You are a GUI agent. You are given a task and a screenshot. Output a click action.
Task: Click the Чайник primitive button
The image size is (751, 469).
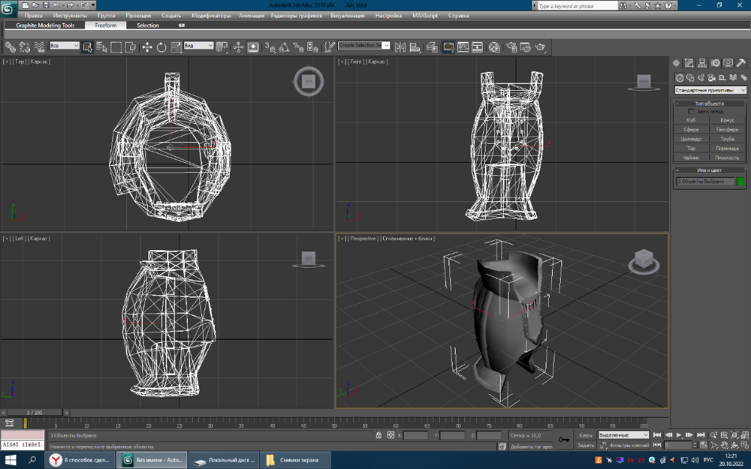coord(691,158)
